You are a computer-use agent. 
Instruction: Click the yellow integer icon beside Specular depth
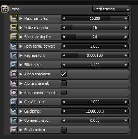pyautogui.click(x=14, y=37)
